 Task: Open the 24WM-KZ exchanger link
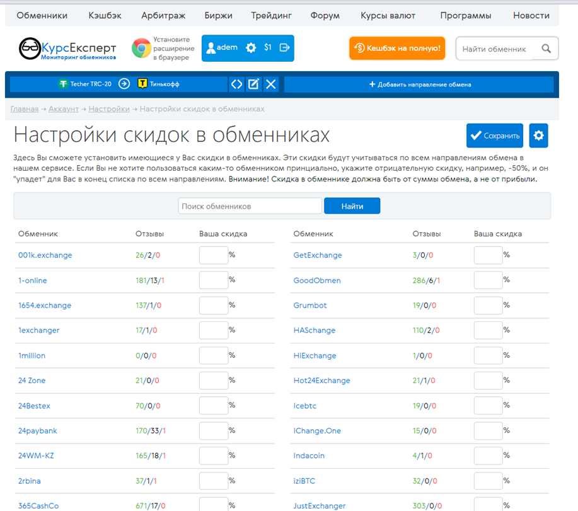click(36, 456)
